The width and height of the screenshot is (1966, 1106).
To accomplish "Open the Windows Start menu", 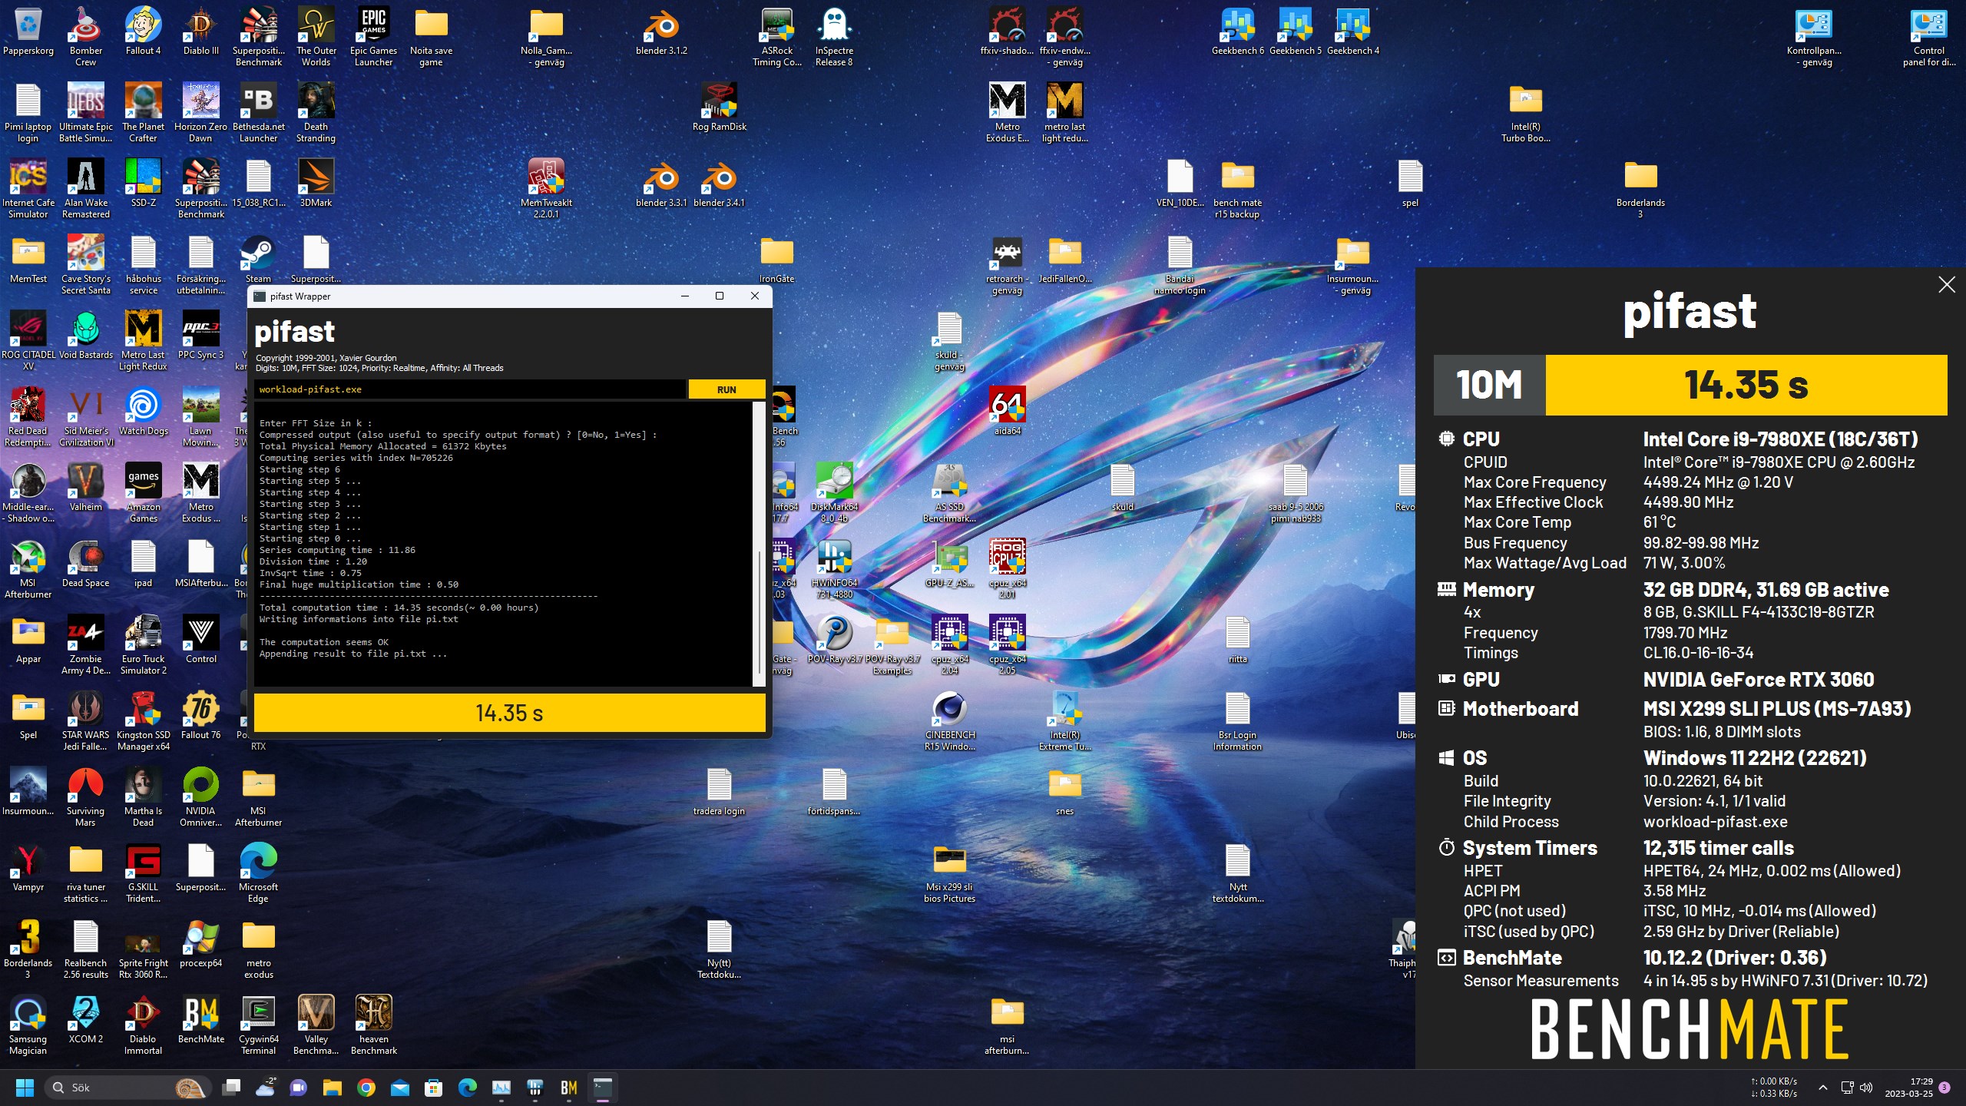I will (25, 1088).
